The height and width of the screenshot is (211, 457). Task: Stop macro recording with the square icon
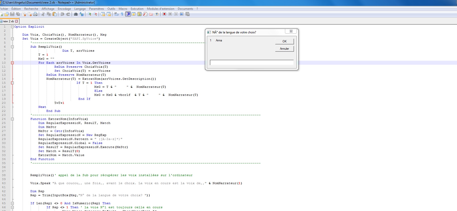coord(170,14)
